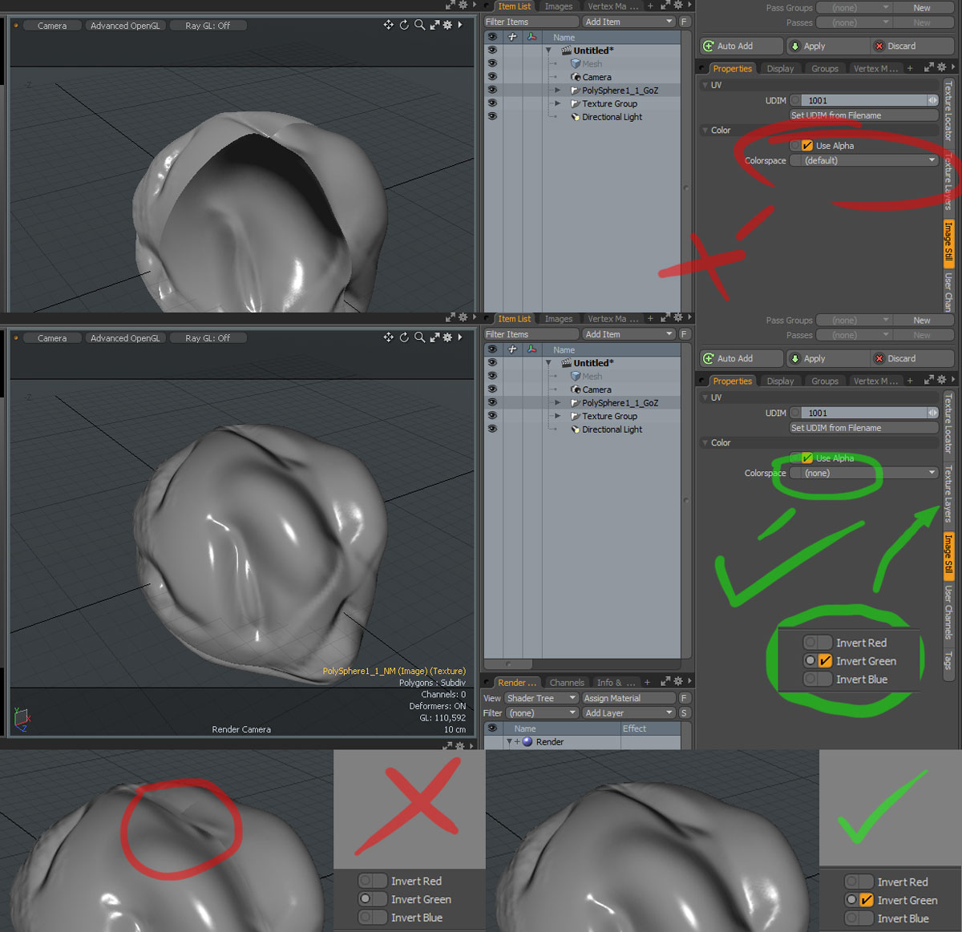The image size is (962, 932).
Task: Click the Filter Items field in the lower Item List
Action: point(531,334)
